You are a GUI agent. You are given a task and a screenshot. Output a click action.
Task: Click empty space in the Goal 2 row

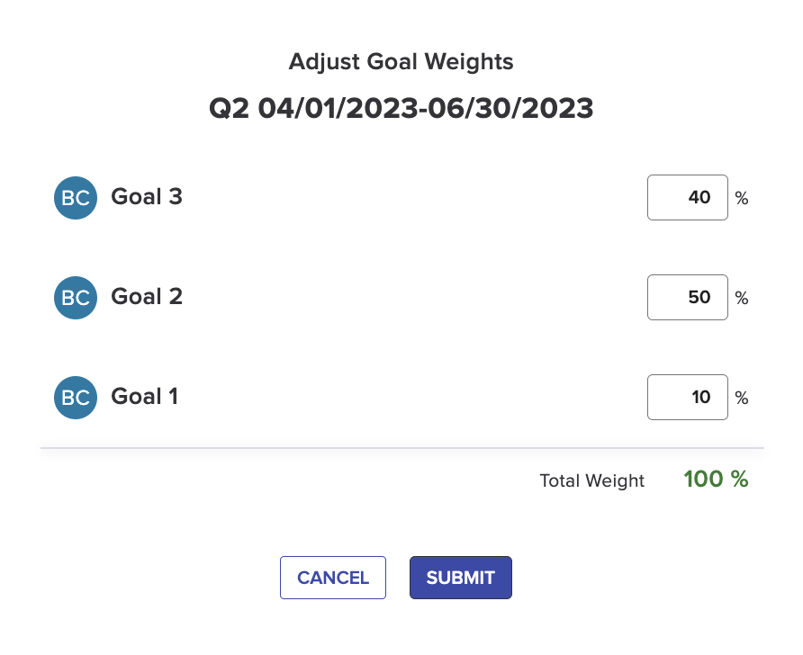(x=410, y=297)
